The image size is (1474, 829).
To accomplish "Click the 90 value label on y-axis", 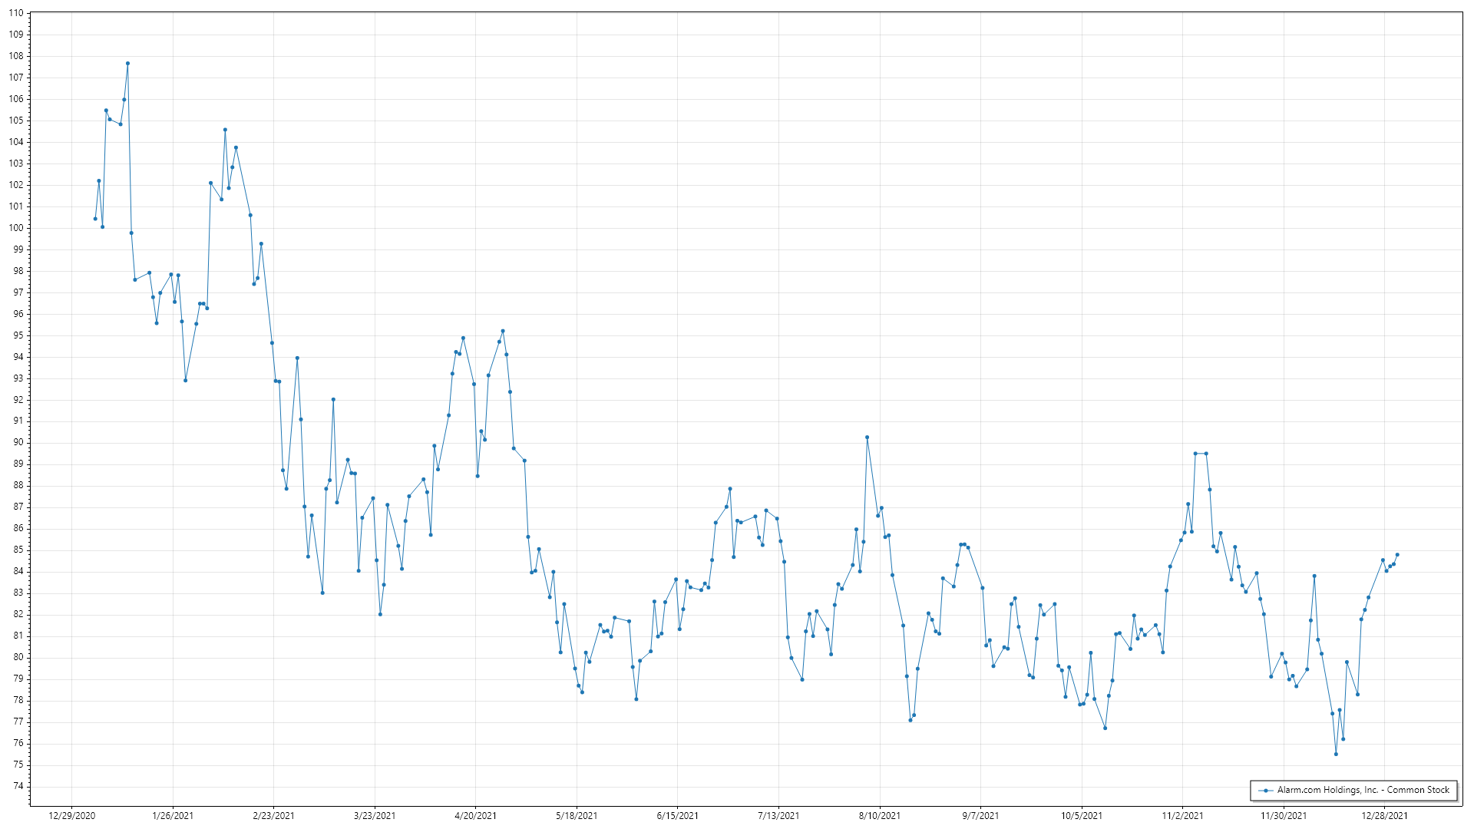I will click(x=18, y=442).
